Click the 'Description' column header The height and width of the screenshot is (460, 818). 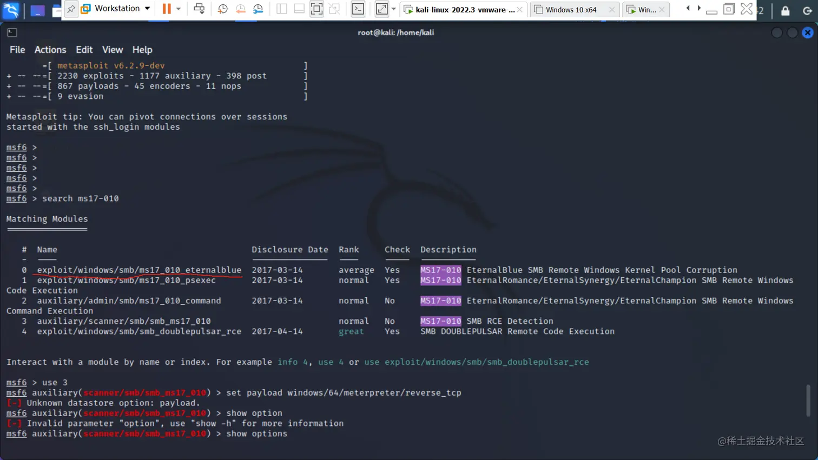448,250
